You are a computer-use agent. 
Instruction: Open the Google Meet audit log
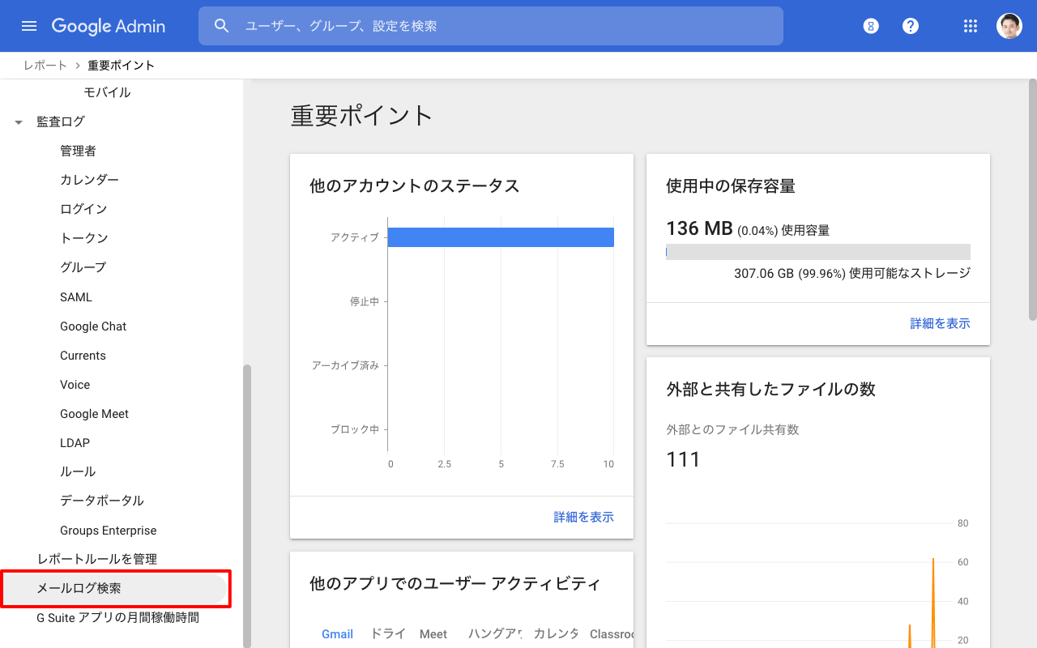[x=94, y=414]
